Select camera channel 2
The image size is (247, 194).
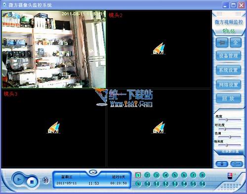(147, 175)
